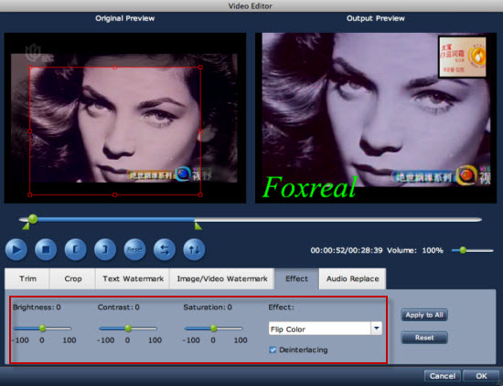
Task: Flip video vertically with up-down arrows icon
Action: [x=194, y=249]
